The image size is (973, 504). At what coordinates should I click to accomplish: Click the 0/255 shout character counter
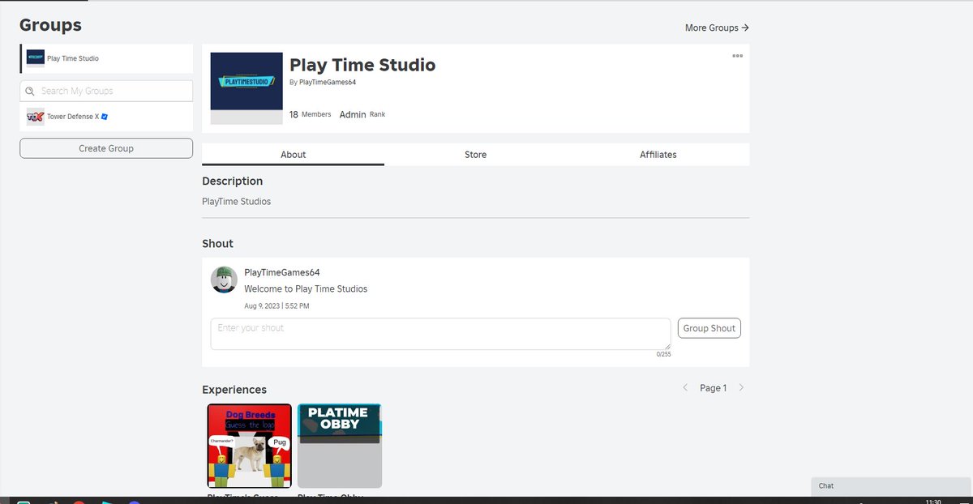click(663, 354)
